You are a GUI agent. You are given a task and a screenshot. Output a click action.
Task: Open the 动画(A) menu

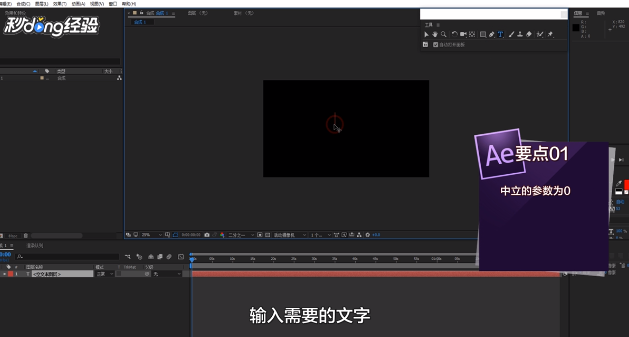(x=78, y=3)
